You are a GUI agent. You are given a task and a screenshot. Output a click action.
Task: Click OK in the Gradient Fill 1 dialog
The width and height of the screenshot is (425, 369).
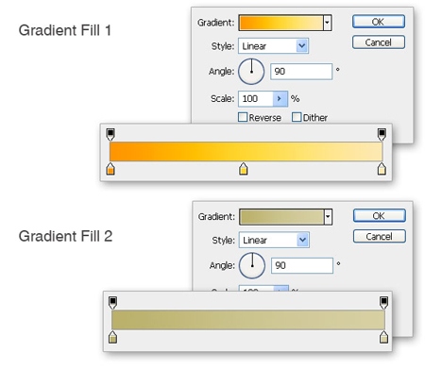click(379, 22)
